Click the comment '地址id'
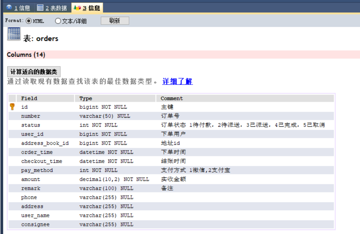Image resolution: width=360 pixels, height=234 pixels. [170, 143]
